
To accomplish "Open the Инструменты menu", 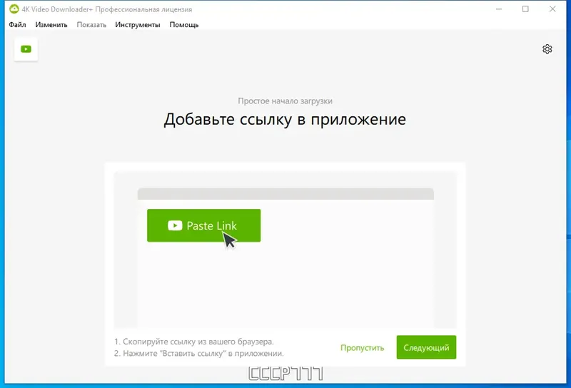I will tap(138, 25).
